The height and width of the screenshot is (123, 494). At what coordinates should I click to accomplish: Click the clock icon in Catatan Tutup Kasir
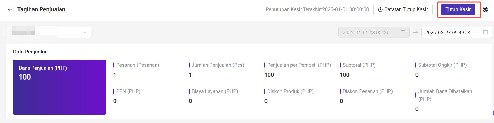click(x=380, y=9)
